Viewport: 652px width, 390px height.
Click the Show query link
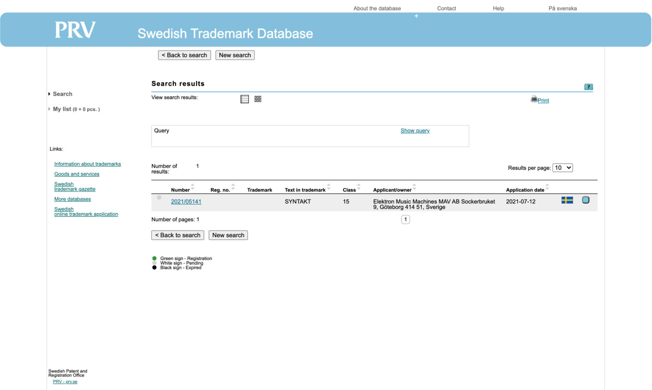click(x=415, y=131)
